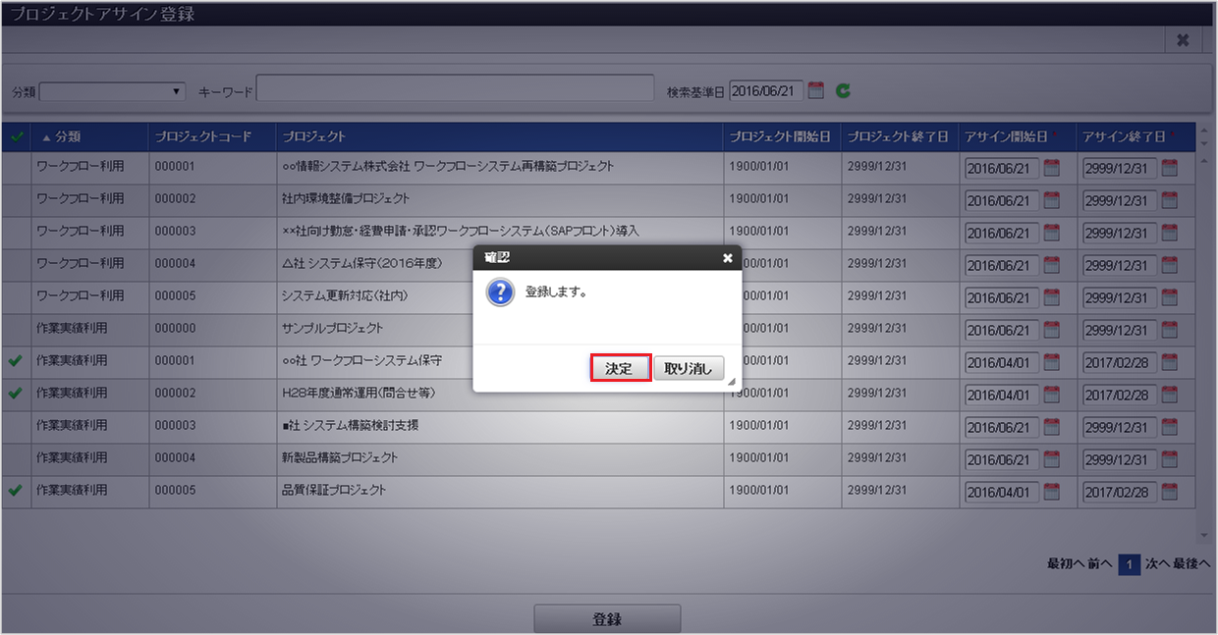The width and height of the screenshot is (1218, 635).
Task: Open assign-start calendar for 品質保証プロジェクト row
Action: click(1052, 492)
